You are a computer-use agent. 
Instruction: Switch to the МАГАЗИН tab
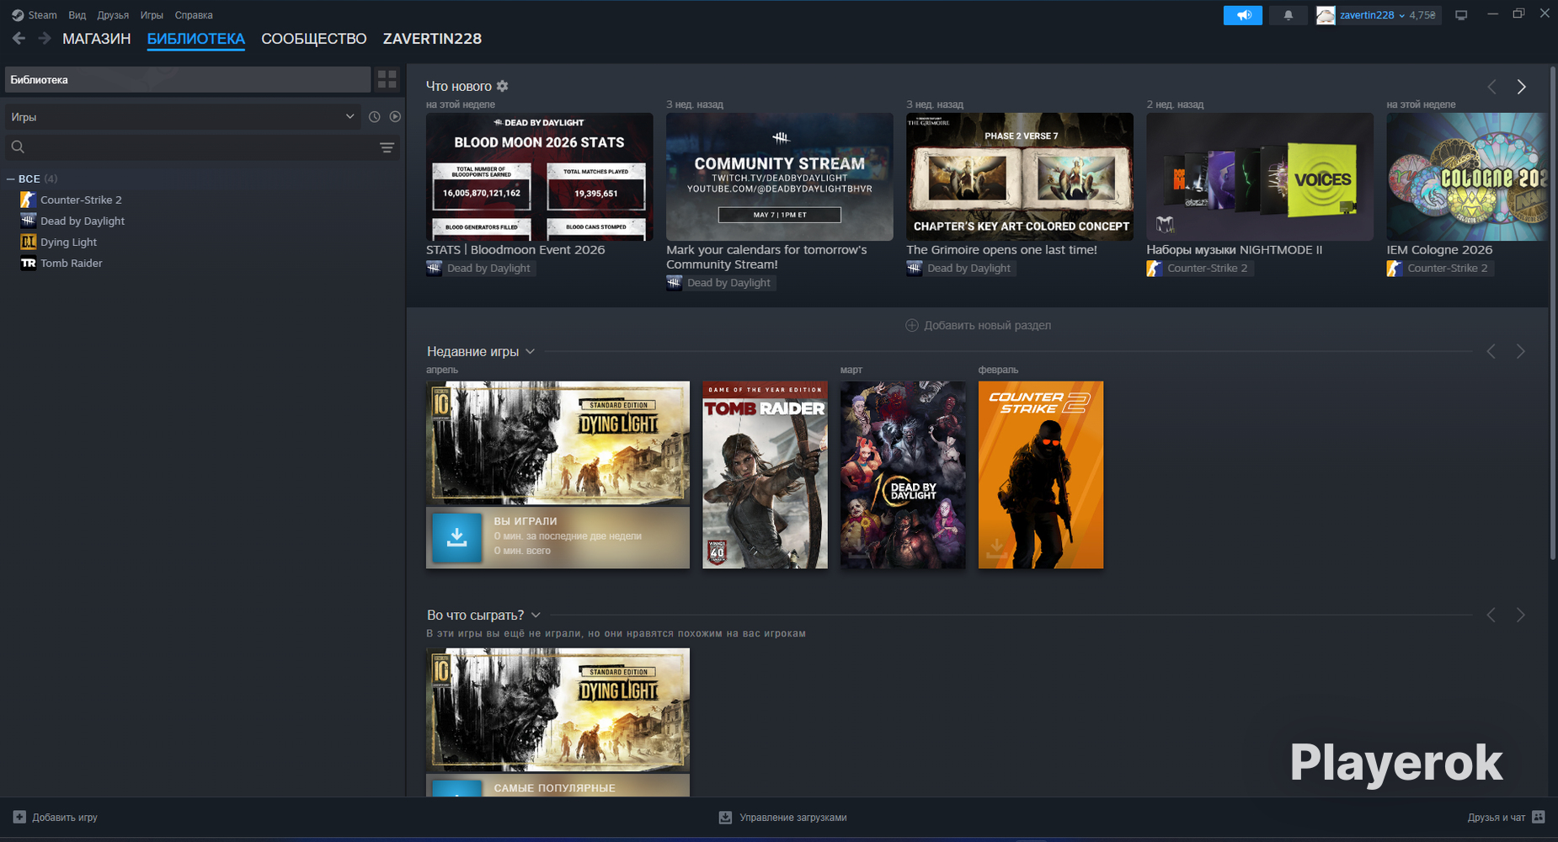click(x=97, y=39)
